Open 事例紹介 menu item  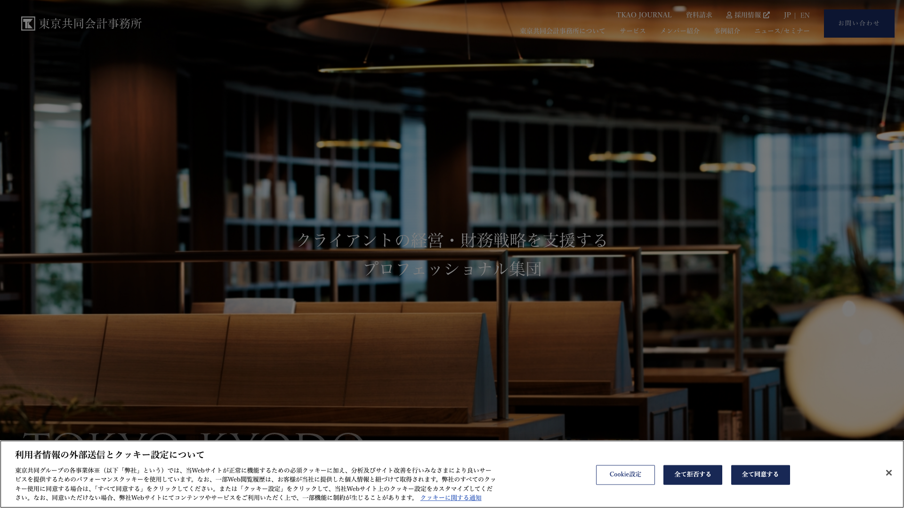pos(726,31)
